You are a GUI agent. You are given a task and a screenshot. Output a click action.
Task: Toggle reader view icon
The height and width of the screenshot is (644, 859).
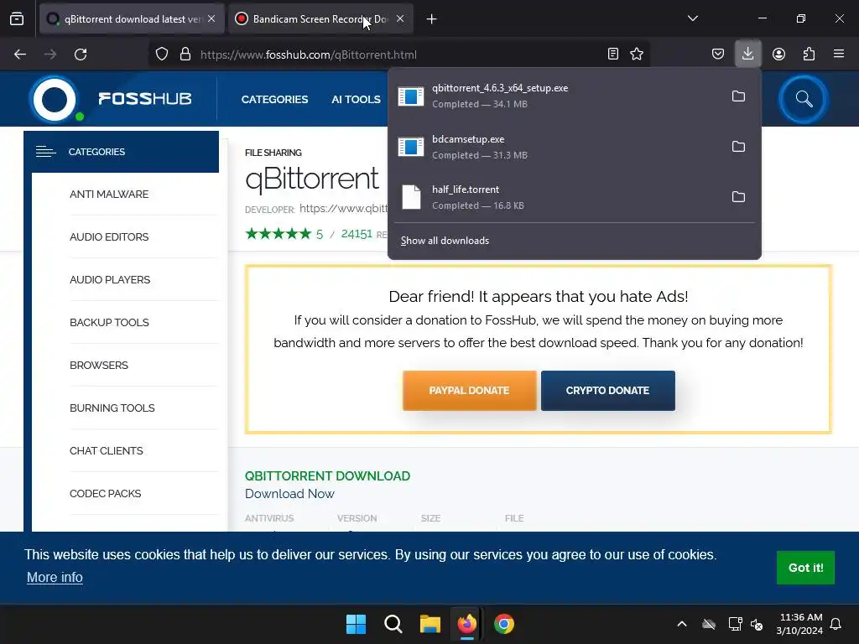(x=613, y=54)
